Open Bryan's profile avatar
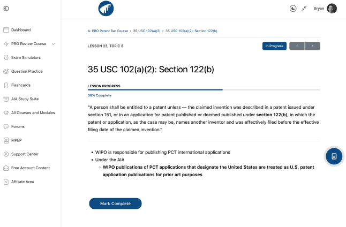346x227 pixels. [332, 9]
